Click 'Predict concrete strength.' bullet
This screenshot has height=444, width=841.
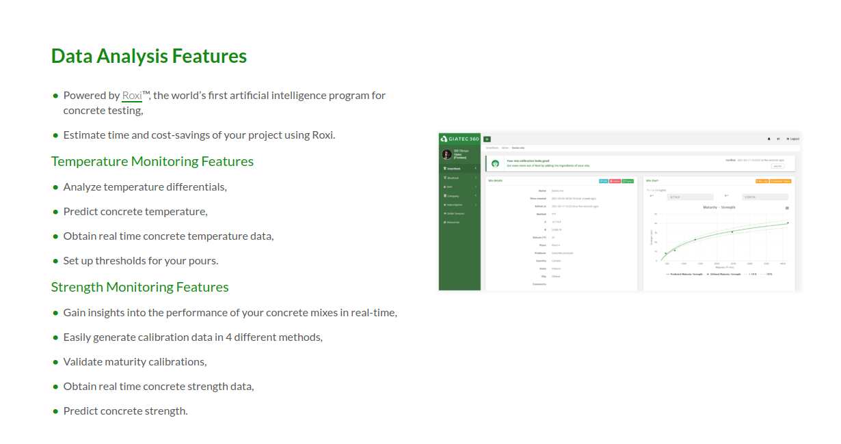(126, 411)
